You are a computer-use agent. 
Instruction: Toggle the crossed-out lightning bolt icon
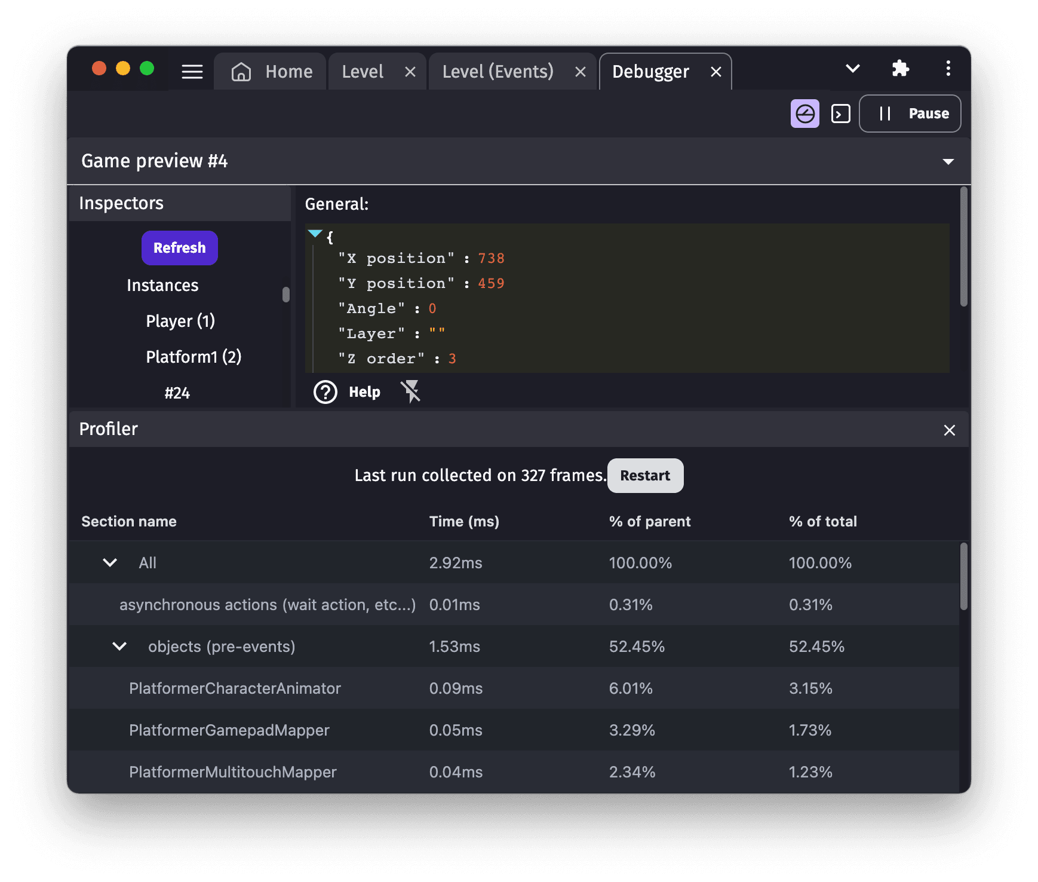coord(411,392)
